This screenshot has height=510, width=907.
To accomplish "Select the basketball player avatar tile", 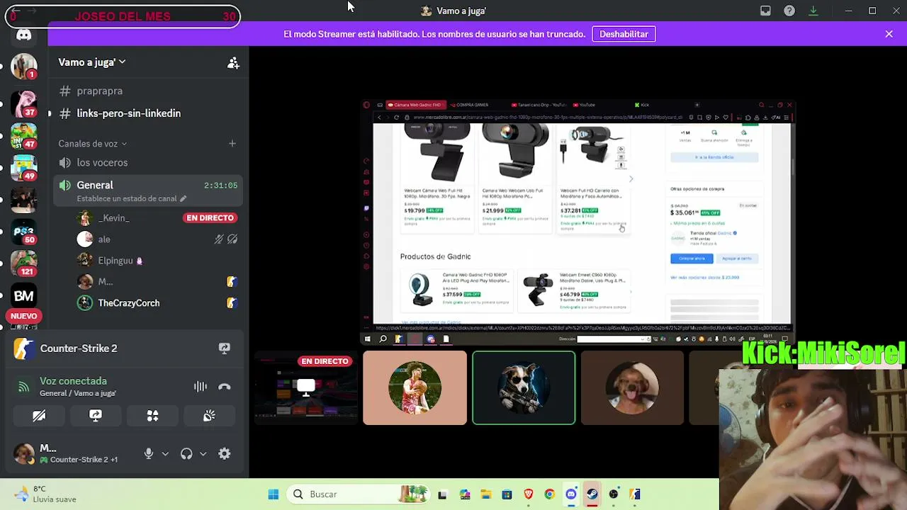I will pos(415,388).
